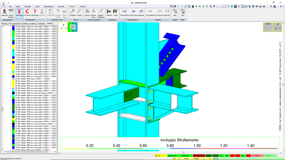The width and height of the screenshot is (285, 160).
Task: Toggle the CurDir view indicator
Action: coord(267,27)
